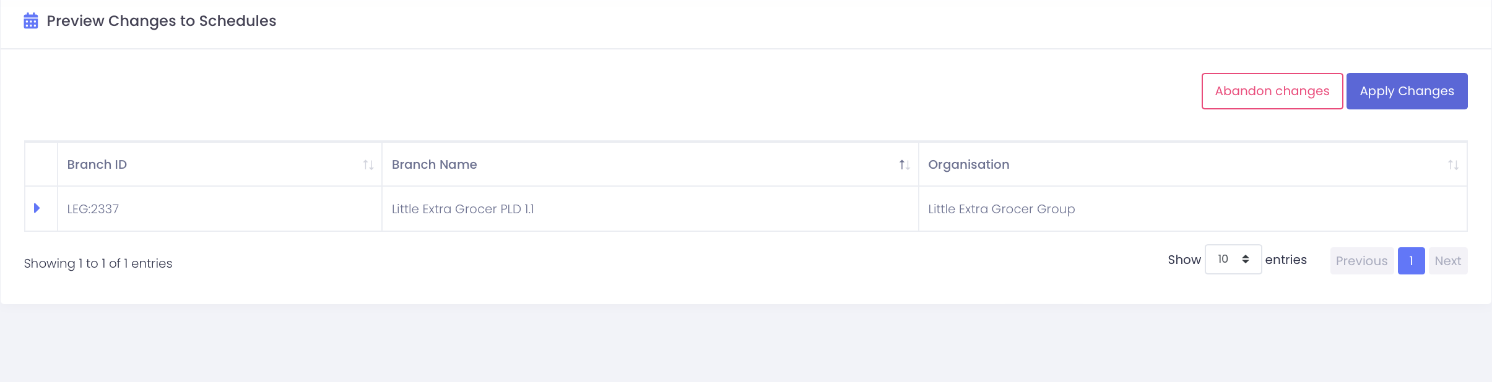Screen dimensions: 1492x382
Task: Click the Branch Name sort arrows icon
Action: coord(904,165)
